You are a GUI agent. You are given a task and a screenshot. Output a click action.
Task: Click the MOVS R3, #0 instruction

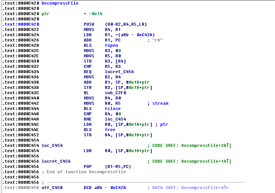(x=102, y=51)
